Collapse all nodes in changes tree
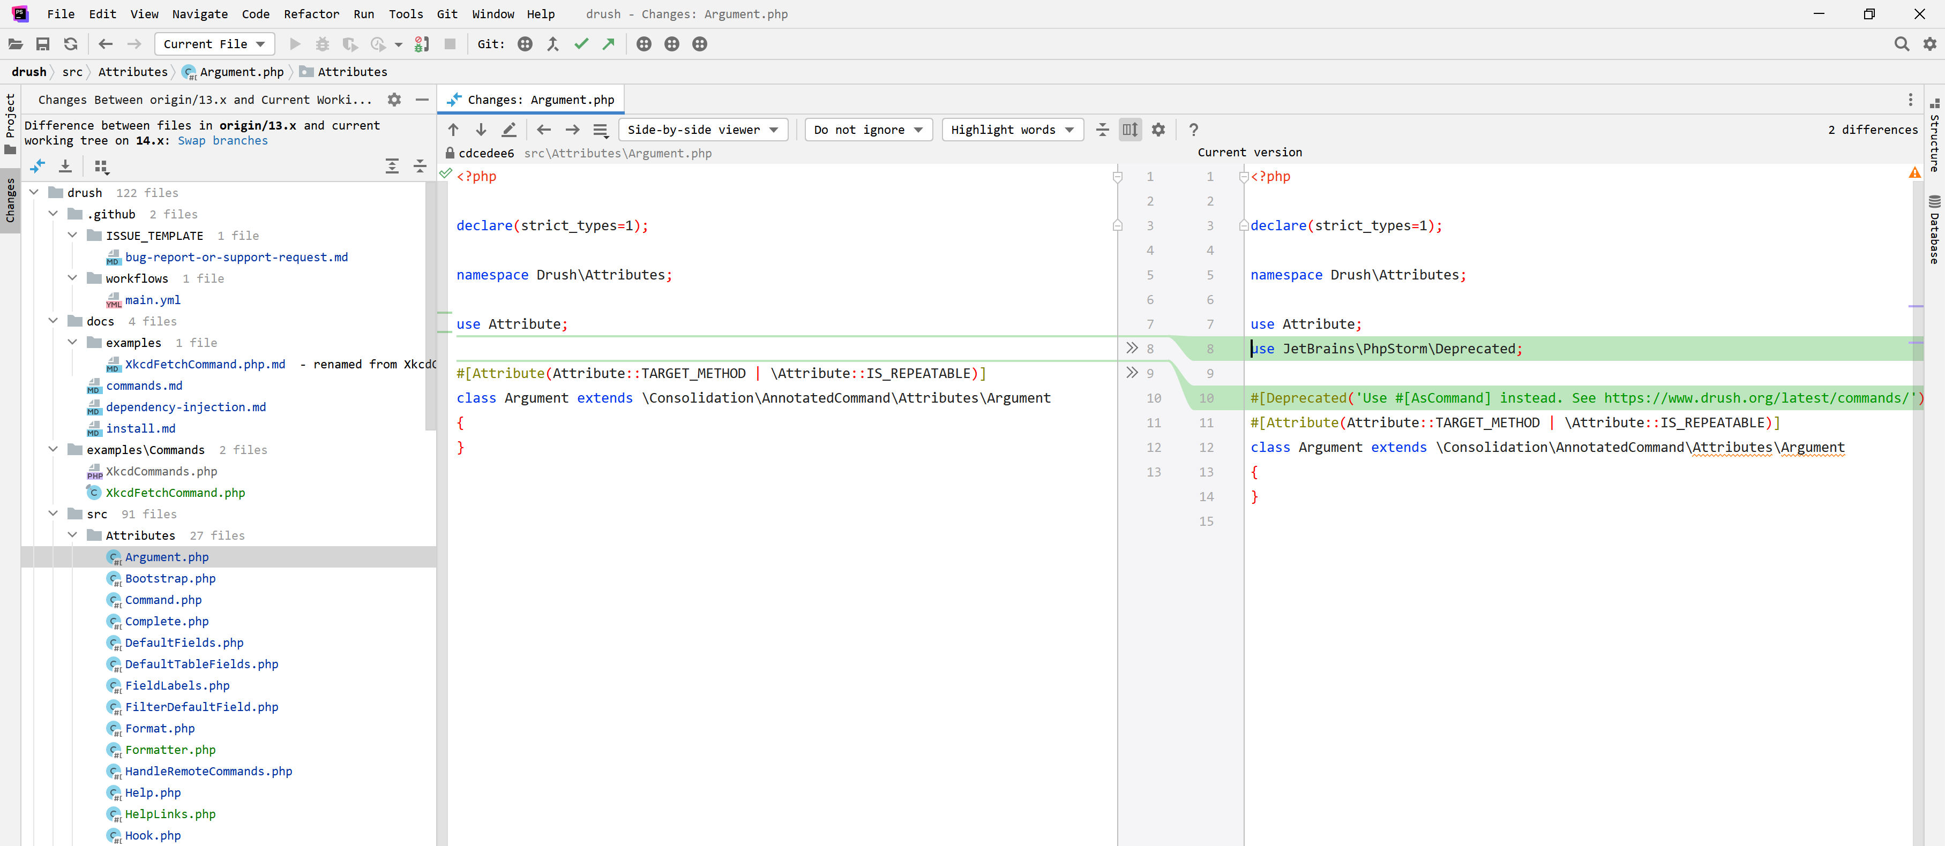The image size is (1945, 846). coord(420,166)
